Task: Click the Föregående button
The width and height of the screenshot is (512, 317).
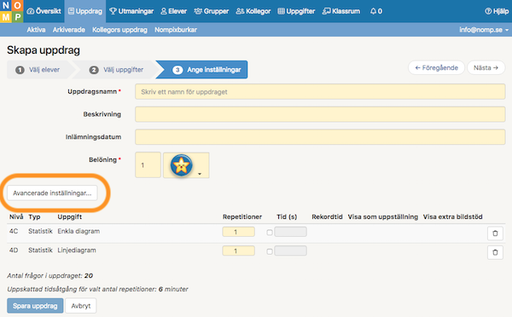Action: [x=436, y=68]
